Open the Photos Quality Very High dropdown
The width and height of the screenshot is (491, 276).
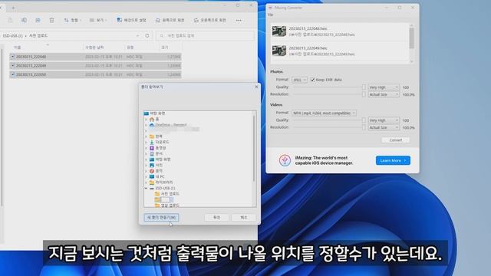pyautogui.click(x=384, y=87)
